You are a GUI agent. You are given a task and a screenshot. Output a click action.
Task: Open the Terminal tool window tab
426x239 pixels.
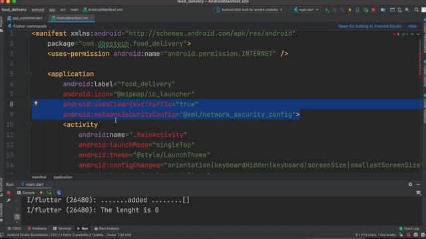(62, 228)
